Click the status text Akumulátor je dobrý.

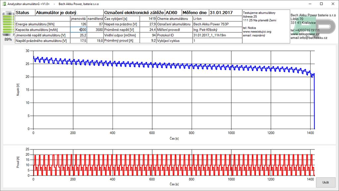pyautogui.click(x=69, y=13)
